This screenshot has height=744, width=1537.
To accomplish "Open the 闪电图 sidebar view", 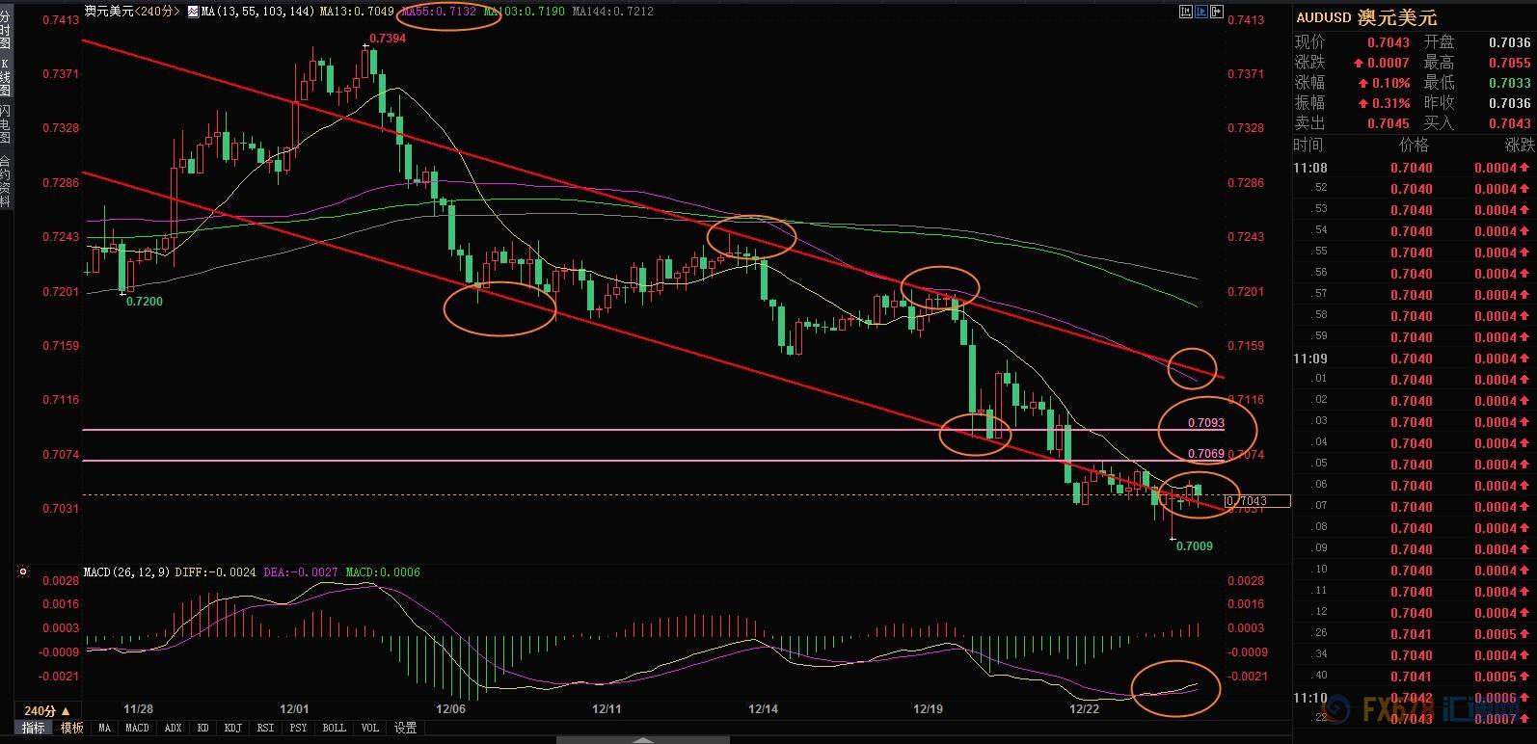I will point(6,125).
